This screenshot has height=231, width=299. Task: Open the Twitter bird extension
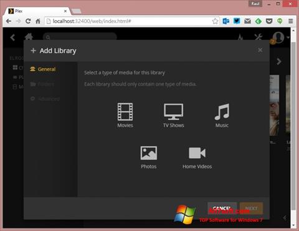[237, 21]
